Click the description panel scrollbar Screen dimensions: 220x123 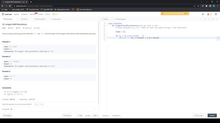coord(99,63)
